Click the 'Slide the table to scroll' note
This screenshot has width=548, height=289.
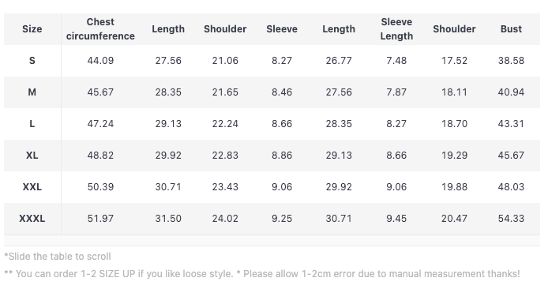click(58, 257)
